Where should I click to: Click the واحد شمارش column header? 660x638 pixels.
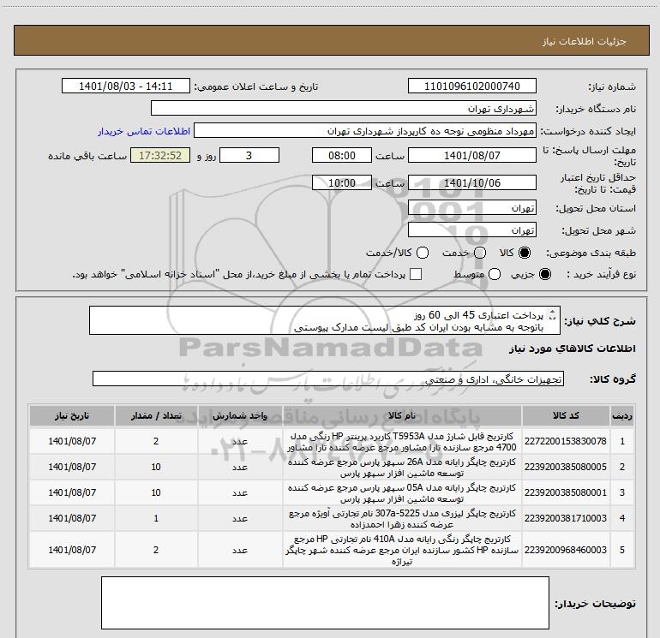pos(240,415)
